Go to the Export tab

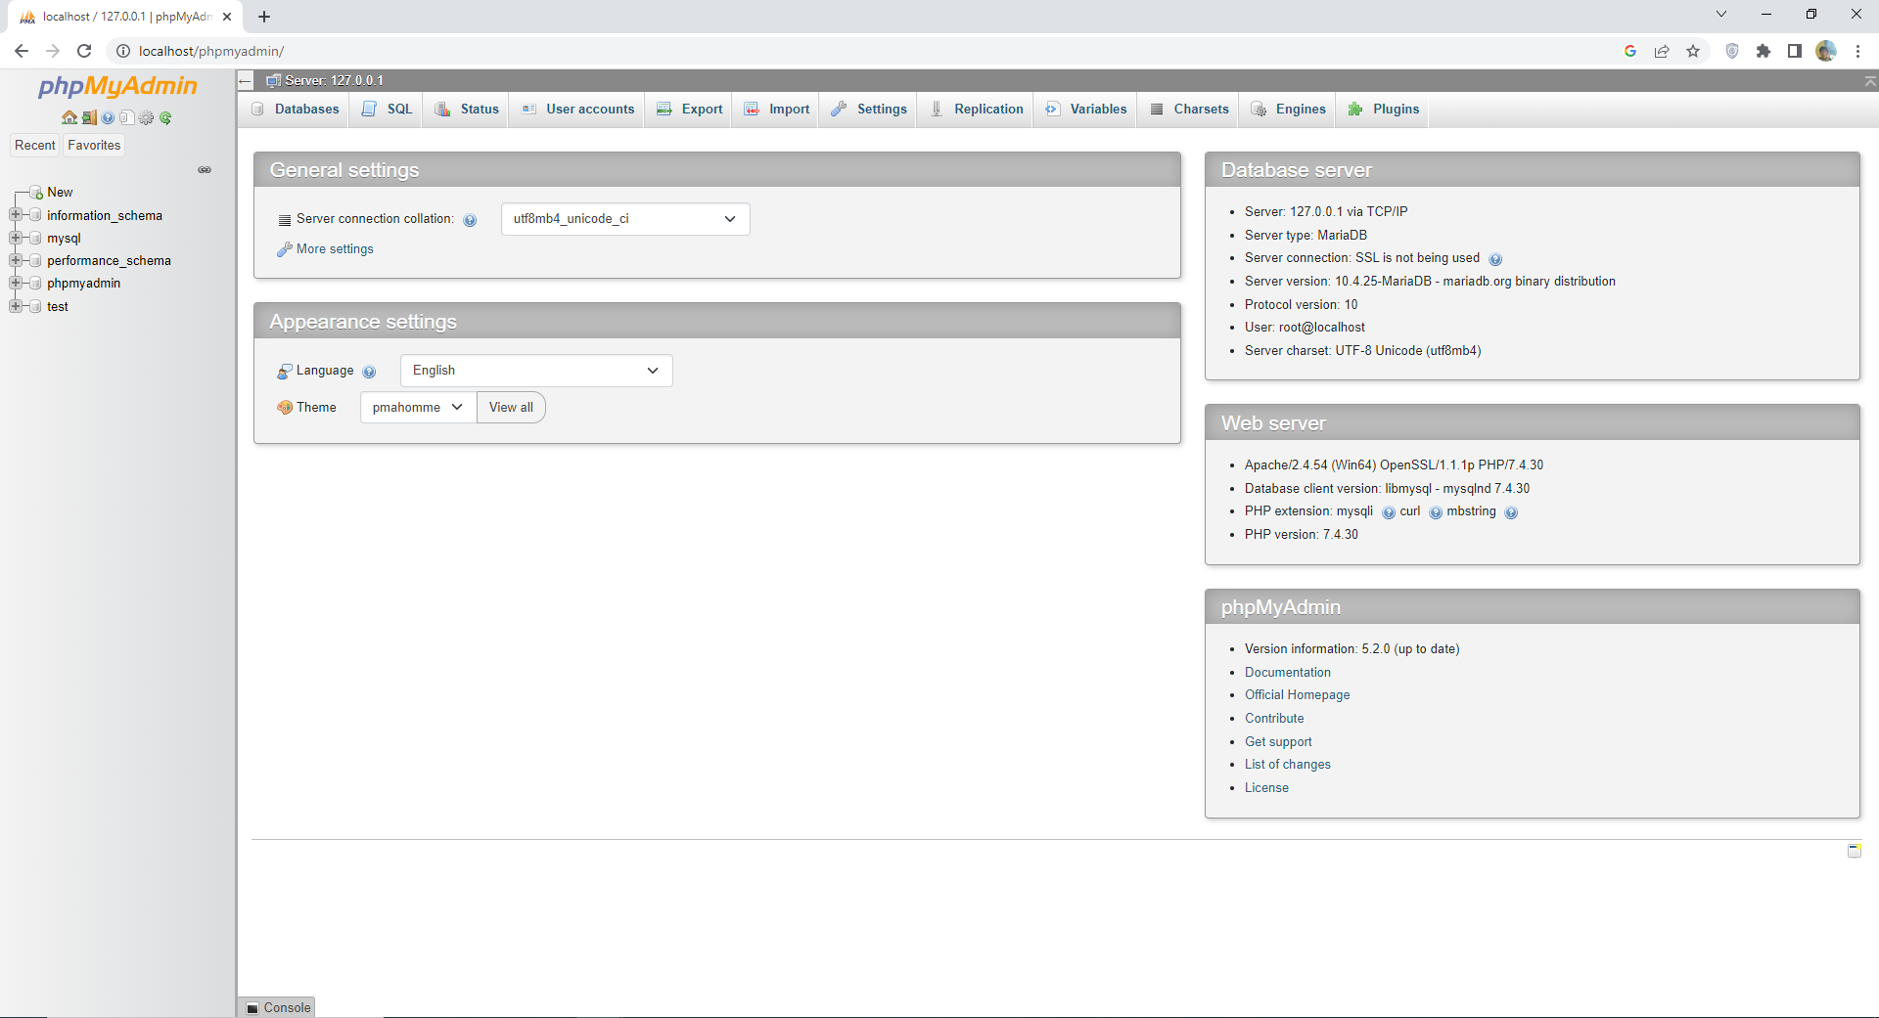(690, 109)
